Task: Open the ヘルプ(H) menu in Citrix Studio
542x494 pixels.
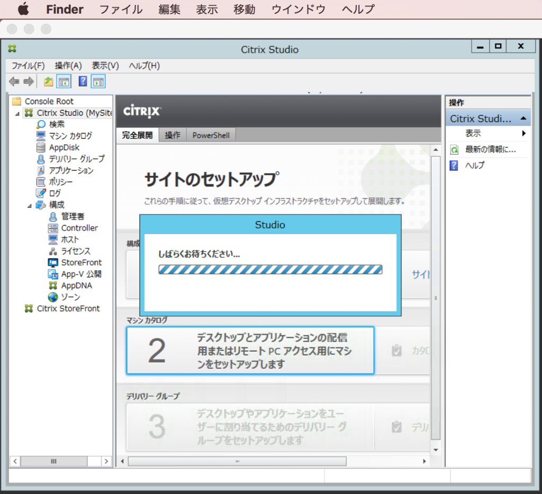Action: coord(144,66)
